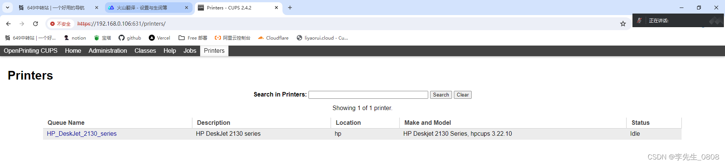Expand the tab search dropdown arrow

[8, 8]
